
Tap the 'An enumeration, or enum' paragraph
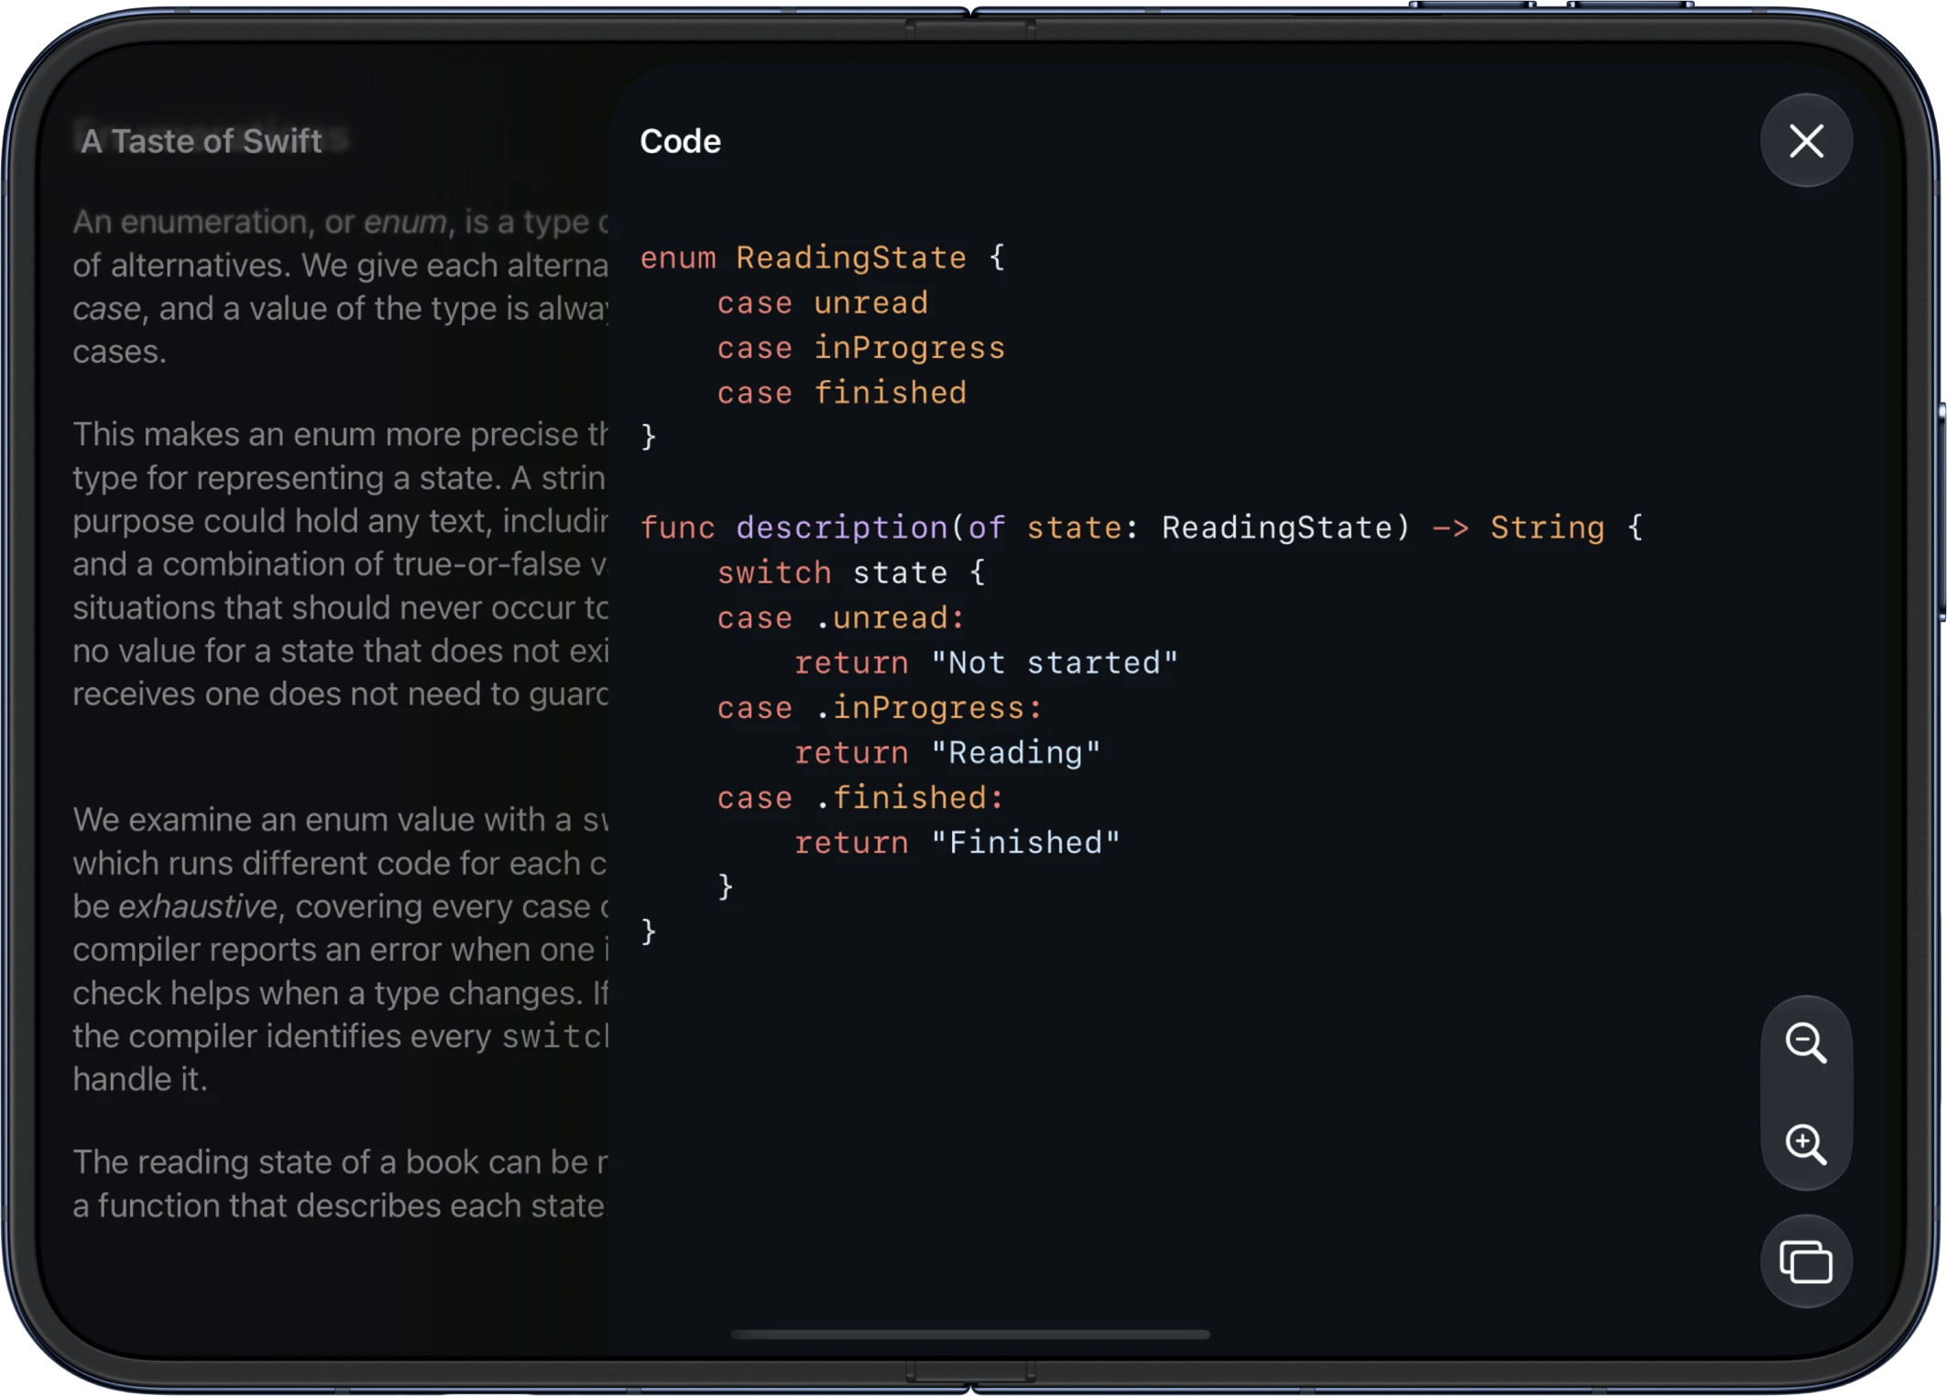pyautogui.click(x=340, y=286)
